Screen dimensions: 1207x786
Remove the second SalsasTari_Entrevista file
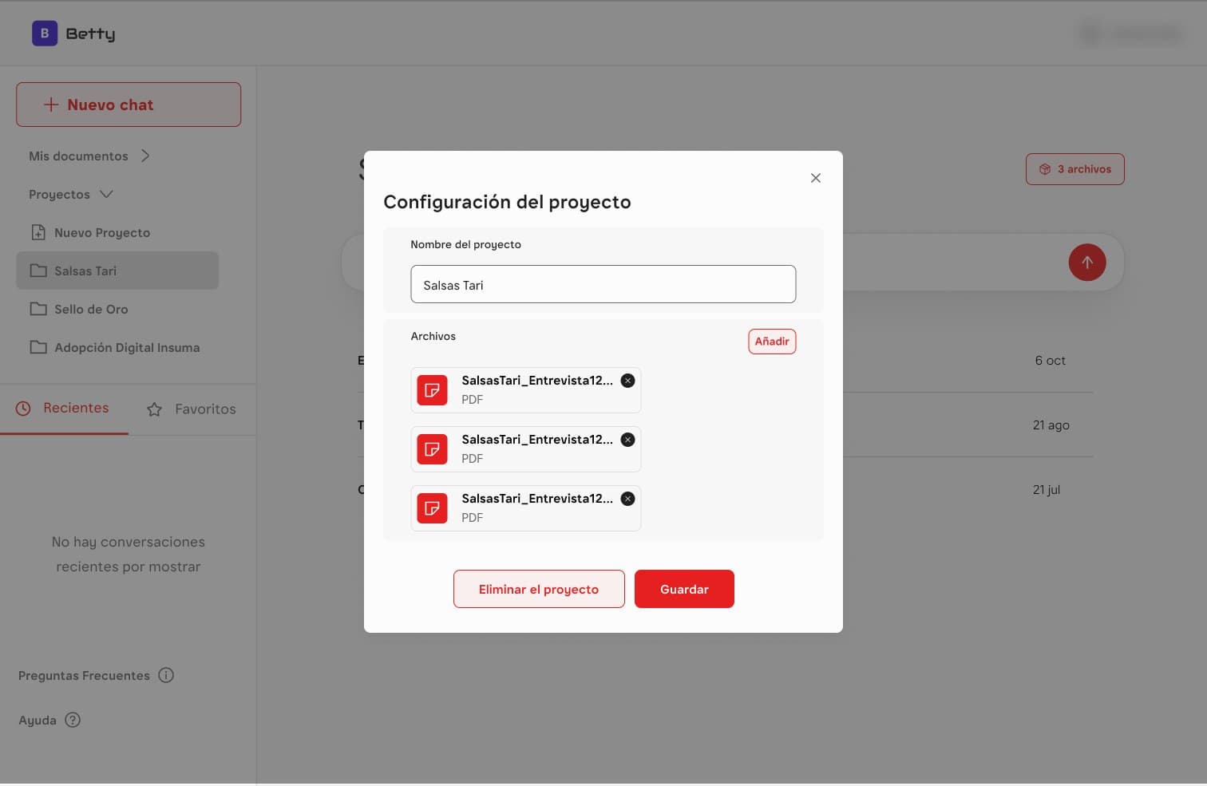pyautogui.click(x=628, y=440)
